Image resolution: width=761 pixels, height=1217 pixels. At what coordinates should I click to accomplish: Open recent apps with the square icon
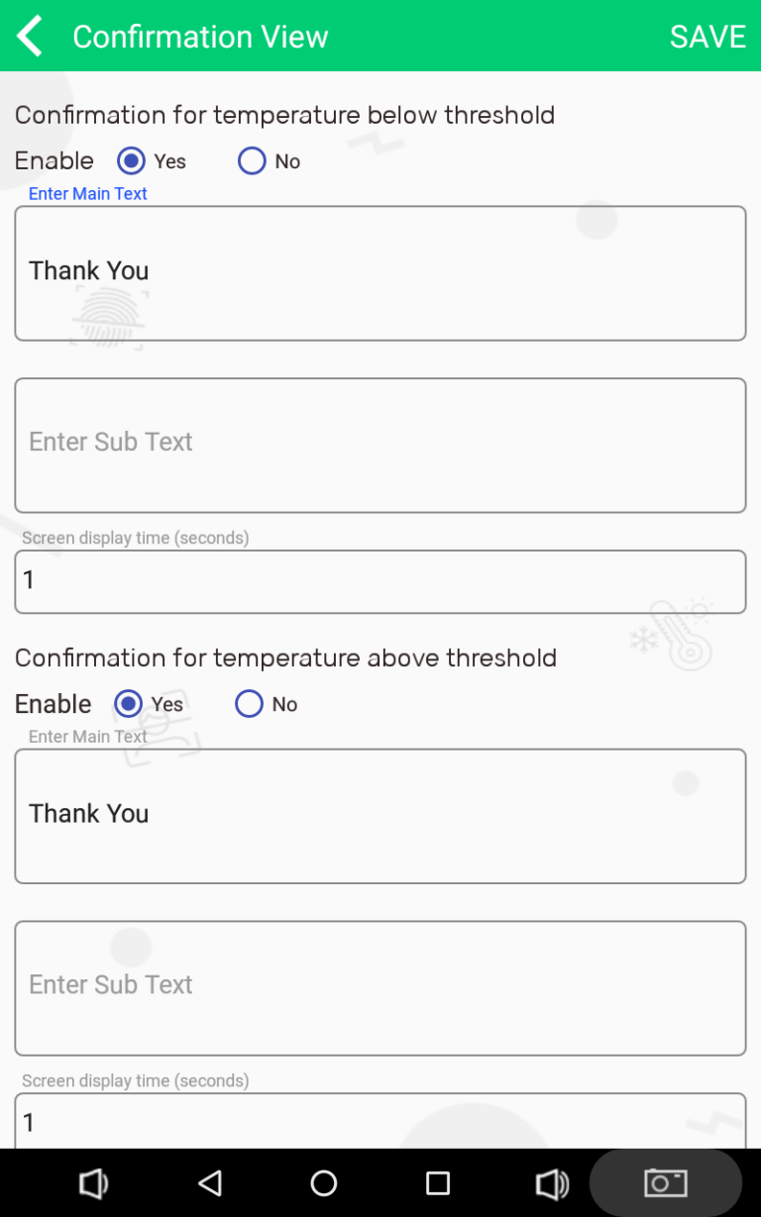(436, 1182)
